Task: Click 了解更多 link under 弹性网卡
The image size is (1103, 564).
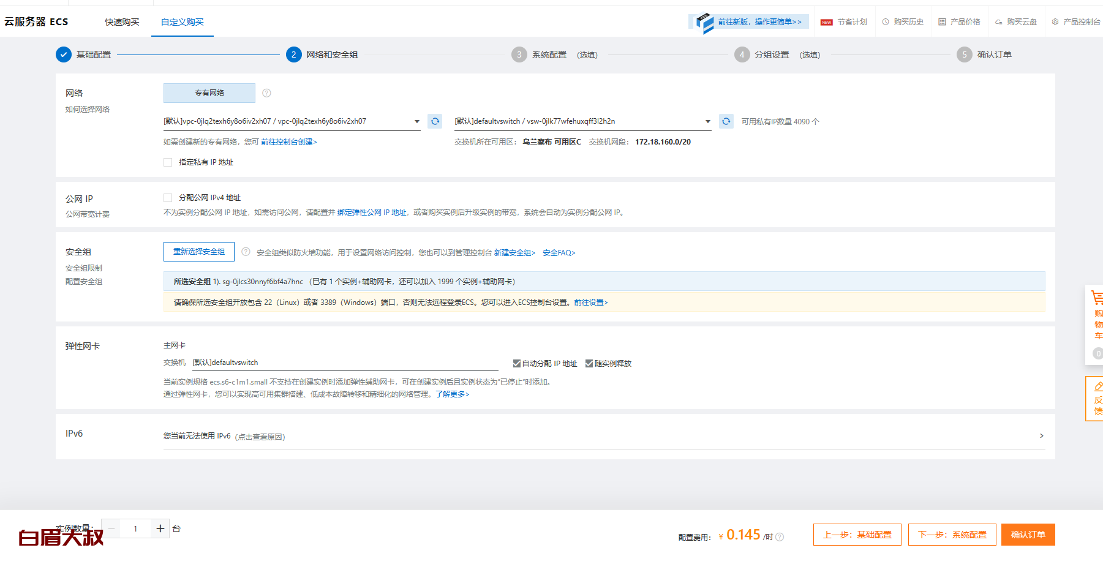Action: 453,394
